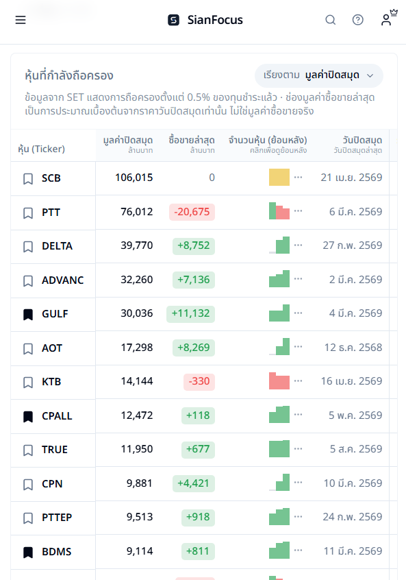Open the search icon in header
The width and height of the screenshot is (406, 580).
coord(330,20)
